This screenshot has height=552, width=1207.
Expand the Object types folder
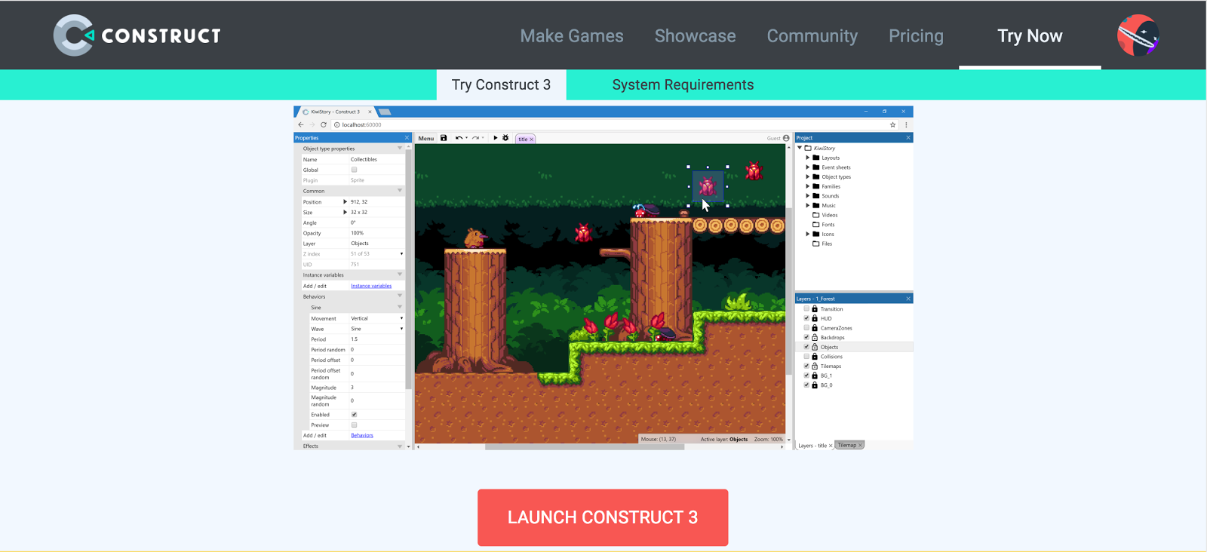pos(808,176)
